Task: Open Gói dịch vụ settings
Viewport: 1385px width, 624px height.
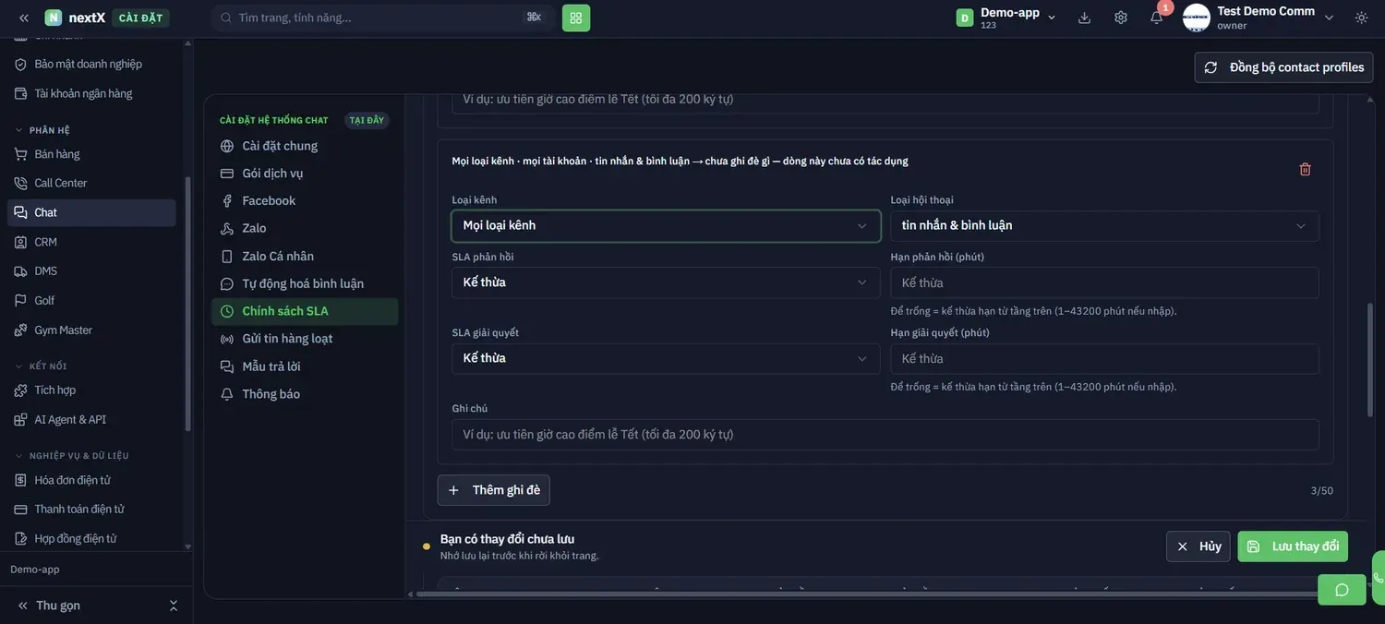Action: (x=305, y=174)
